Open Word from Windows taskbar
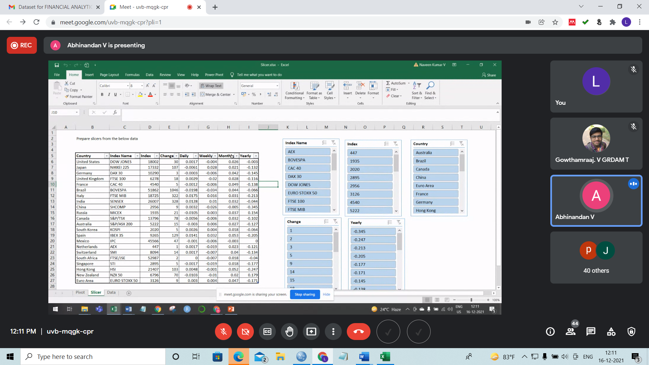The width and height of the screenshot is (649, 365). 364,357
